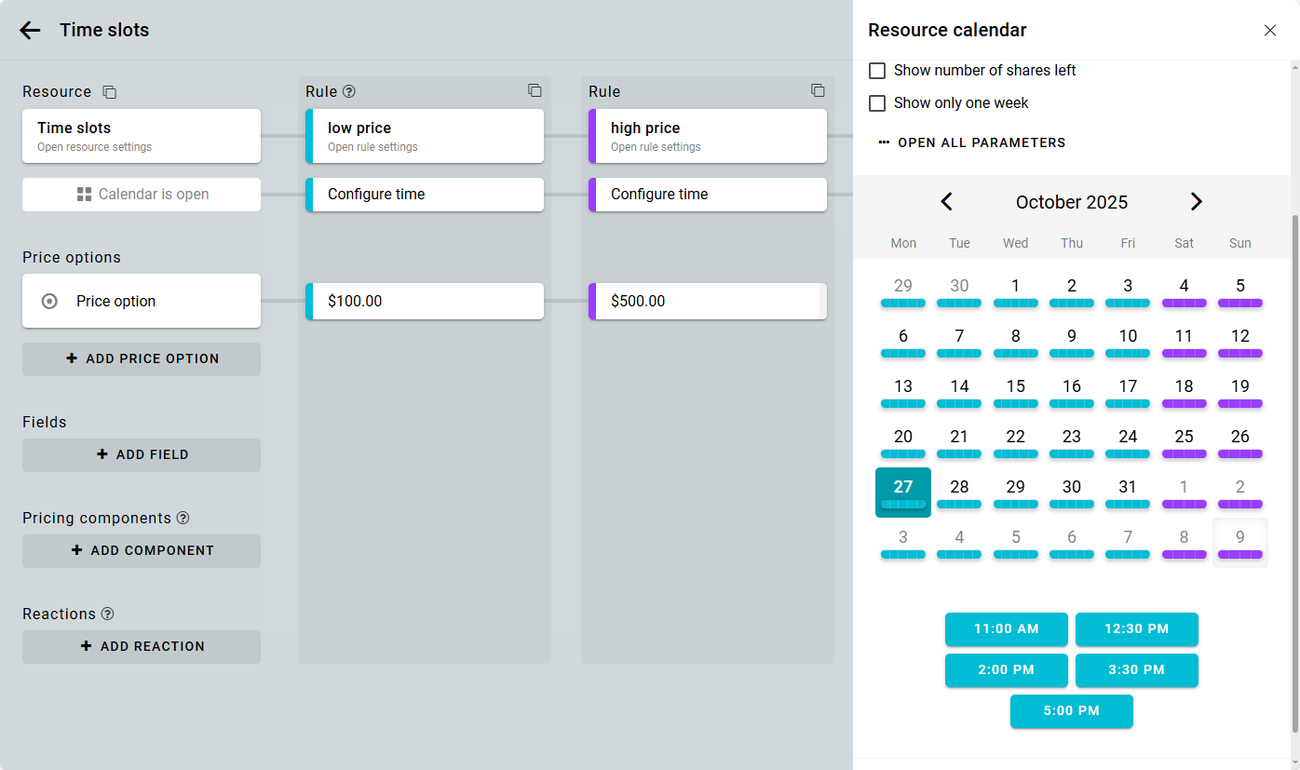The image size is (1300, 770).
Task: Click the help icon beside Reactions
Action: tap(108, 614)
